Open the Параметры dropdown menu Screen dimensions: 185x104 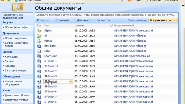(104, 20)
